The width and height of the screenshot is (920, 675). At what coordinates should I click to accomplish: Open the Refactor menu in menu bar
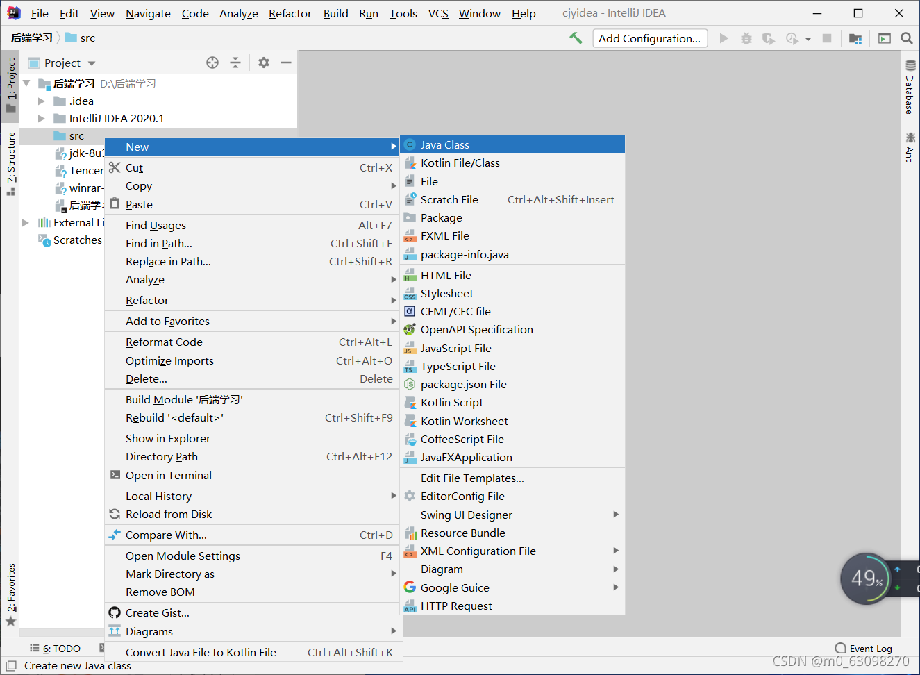click(290, 13)
